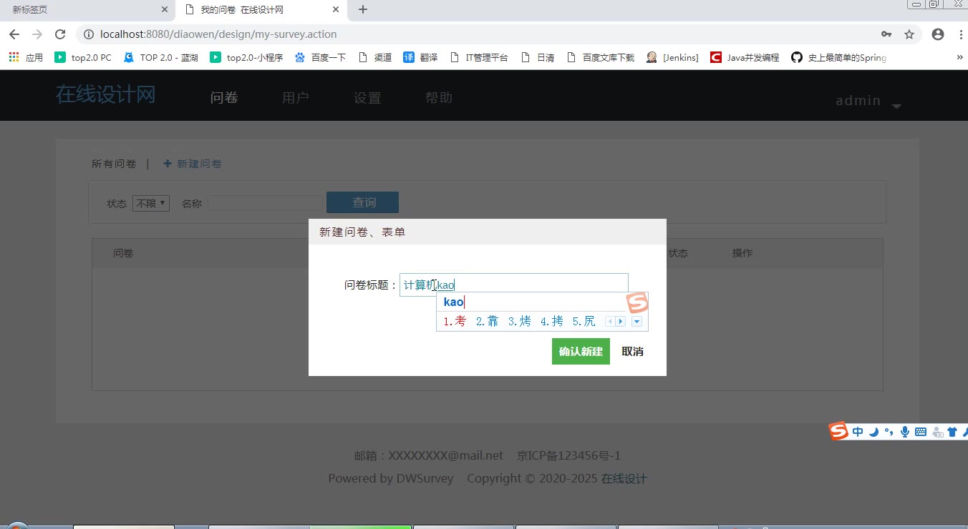Select candidate 5 尻
Image resolution: width=968 pixels, height=529 pixels.
584,322
